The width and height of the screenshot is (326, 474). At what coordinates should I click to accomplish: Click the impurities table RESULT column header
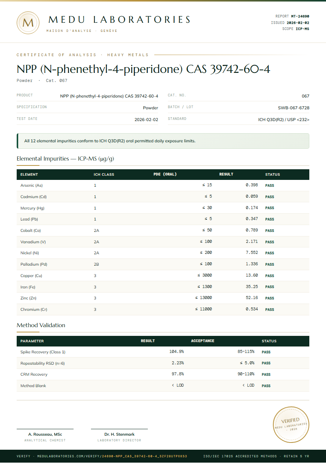tap(226, 175)
